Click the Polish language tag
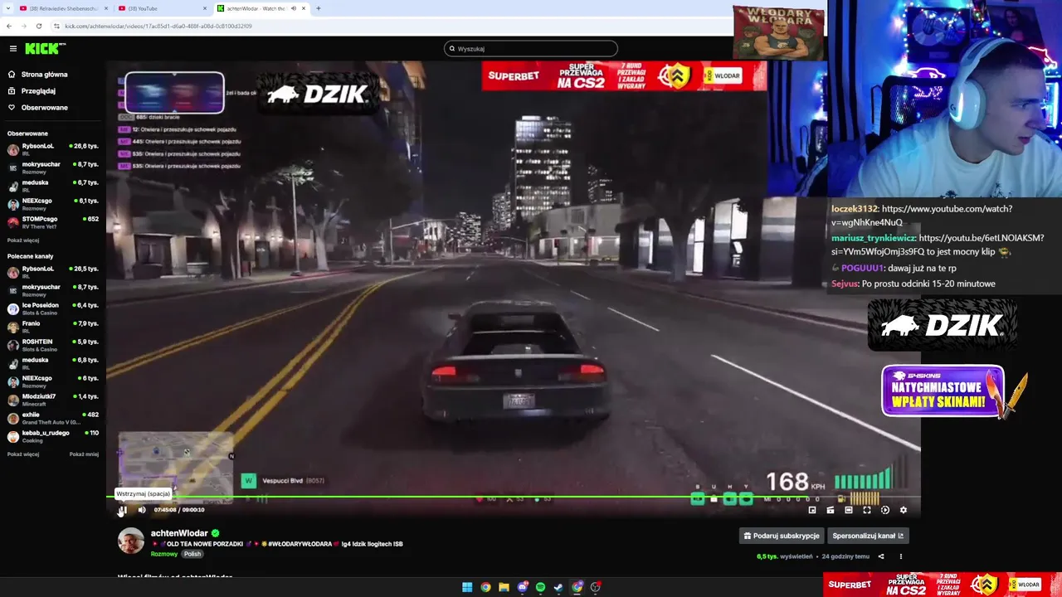Image resolution: width=1062 pixels, height=597 pixels. coord(192,554)
